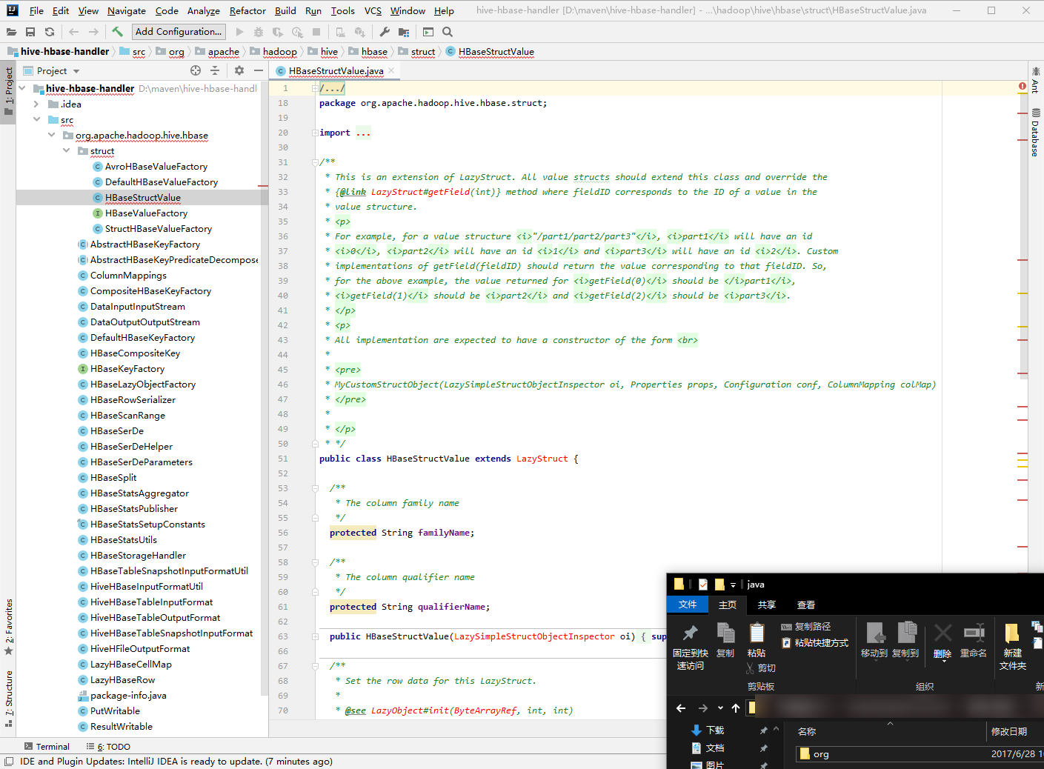The image size is (1044, 769).
Task: Expand the .idea folder in the tree
Action: tap(36, 104)
